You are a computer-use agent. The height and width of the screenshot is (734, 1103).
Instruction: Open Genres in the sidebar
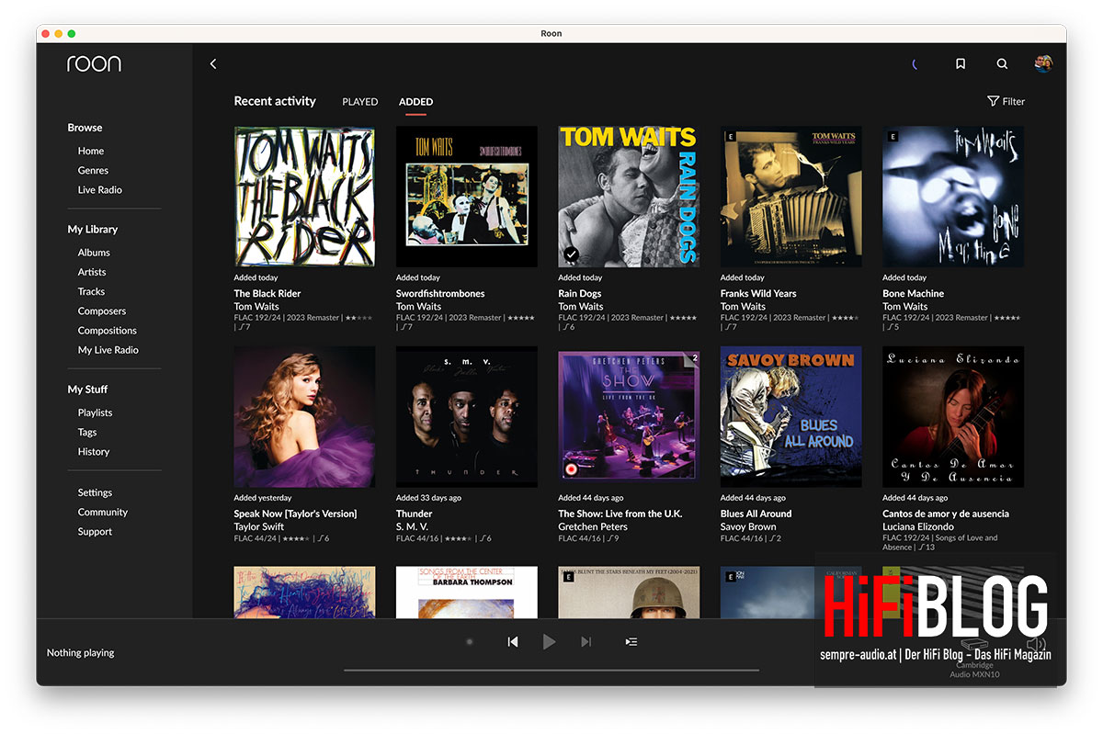click(93, 170)
